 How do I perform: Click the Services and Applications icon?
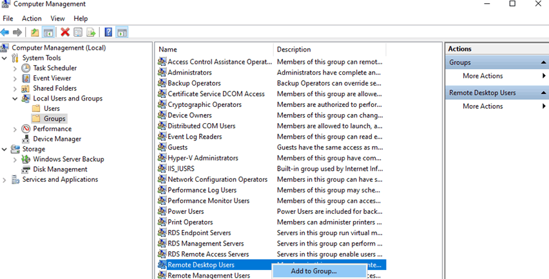point(15,180)
